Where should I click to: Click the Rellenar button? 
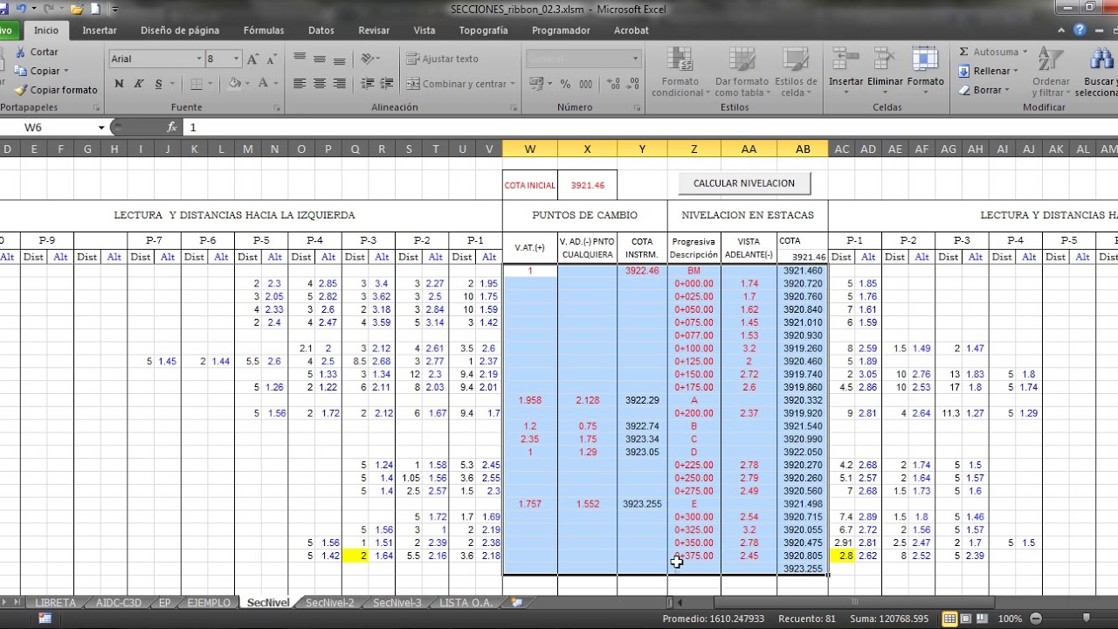[x=989, y=71]
